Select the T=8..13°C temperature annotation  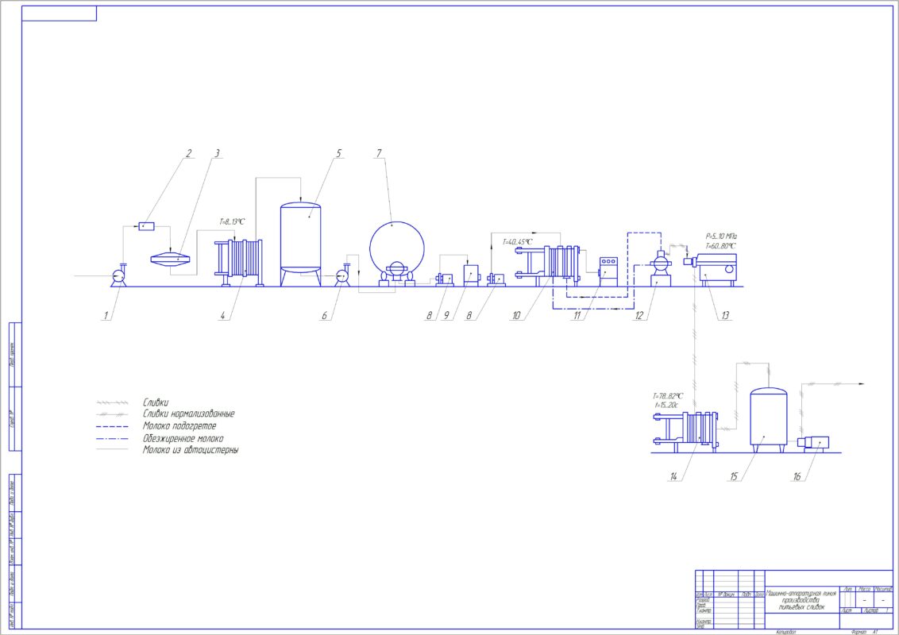point(232,221)
